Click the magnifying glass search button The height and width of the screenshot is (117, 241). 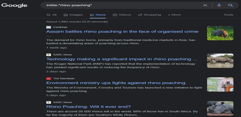coord(230,5)
